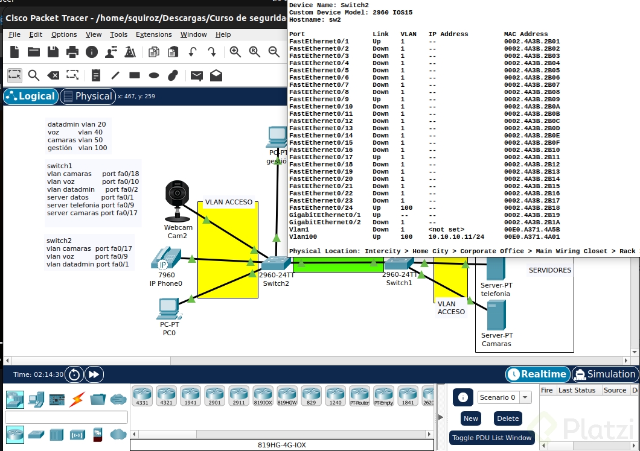Open the Window menu
Viewport: 640px width, 451px height.
pos(193,34)
